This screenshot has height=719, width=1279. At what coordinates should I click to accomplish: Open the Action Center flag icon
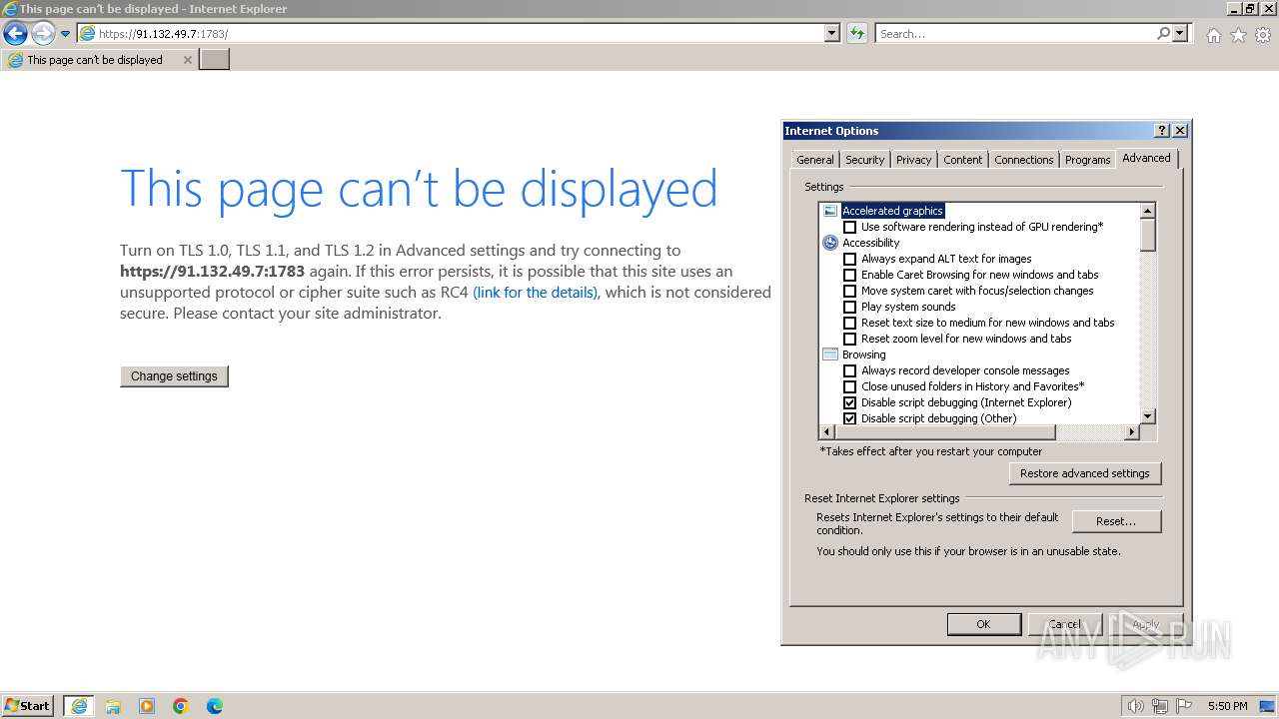pyautogui.click(x=1184, y=706)
